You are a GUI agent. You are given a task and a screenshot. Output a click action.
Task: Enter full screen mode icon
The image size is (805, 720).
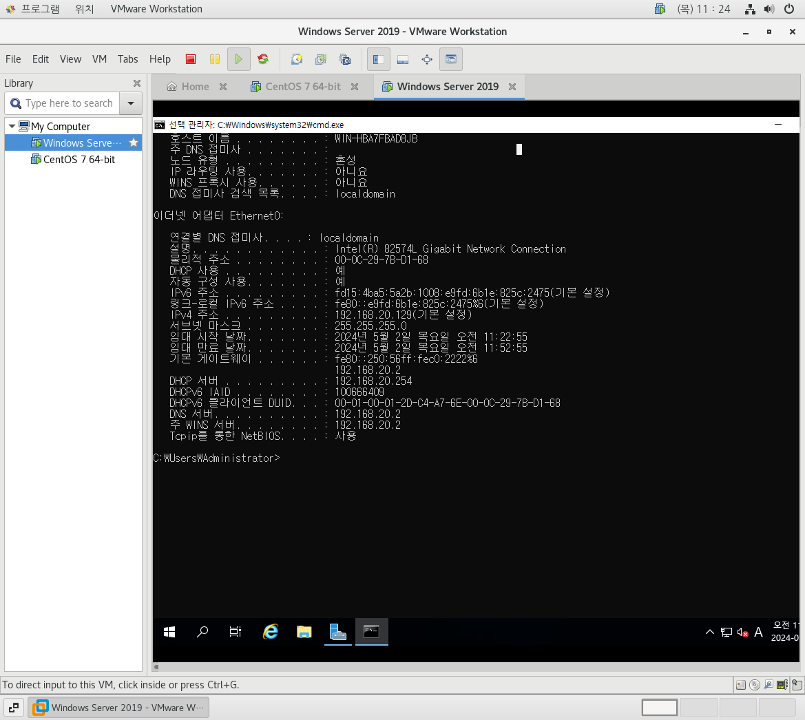pyautogui.click(x=427, y=59)
